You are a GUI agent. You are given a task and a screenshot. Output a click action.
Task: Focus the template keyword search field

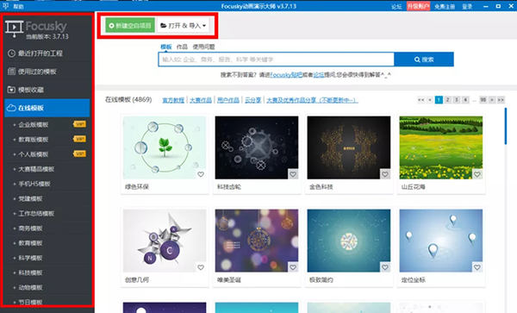tap(276, 59)
